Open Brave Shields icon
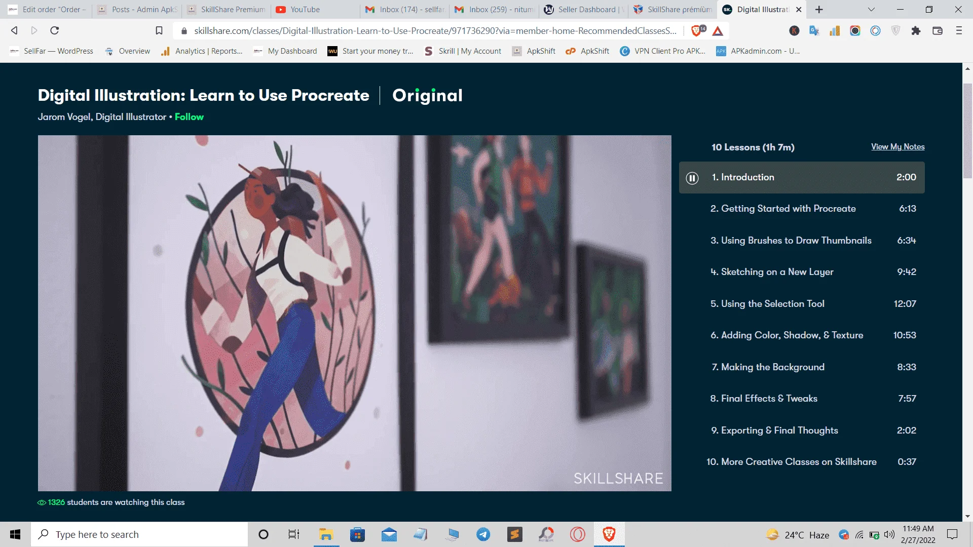 [x=697, y=31]
